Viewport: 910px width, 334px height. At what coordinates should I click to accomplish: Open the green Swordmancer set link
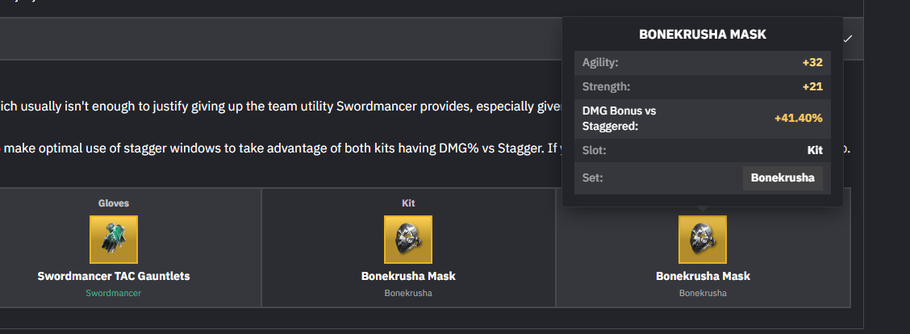tap(114, 293)
